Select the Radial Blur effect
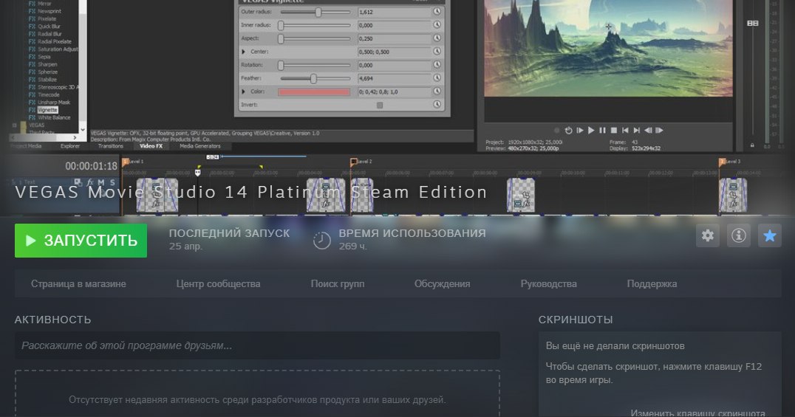Image resolution: width=795 pixels, height=417 pixels. pos(50,34)
